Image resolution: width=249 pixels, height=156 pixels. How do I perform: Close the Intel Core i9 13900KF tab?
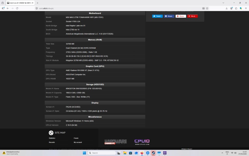(x=33, y=3)
